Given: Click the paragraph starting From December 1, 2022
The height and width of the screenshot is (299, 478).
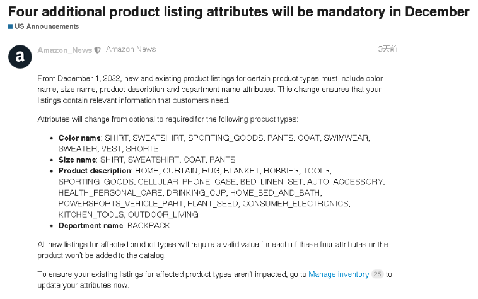Looking at the screenshot, I should 210,90.
